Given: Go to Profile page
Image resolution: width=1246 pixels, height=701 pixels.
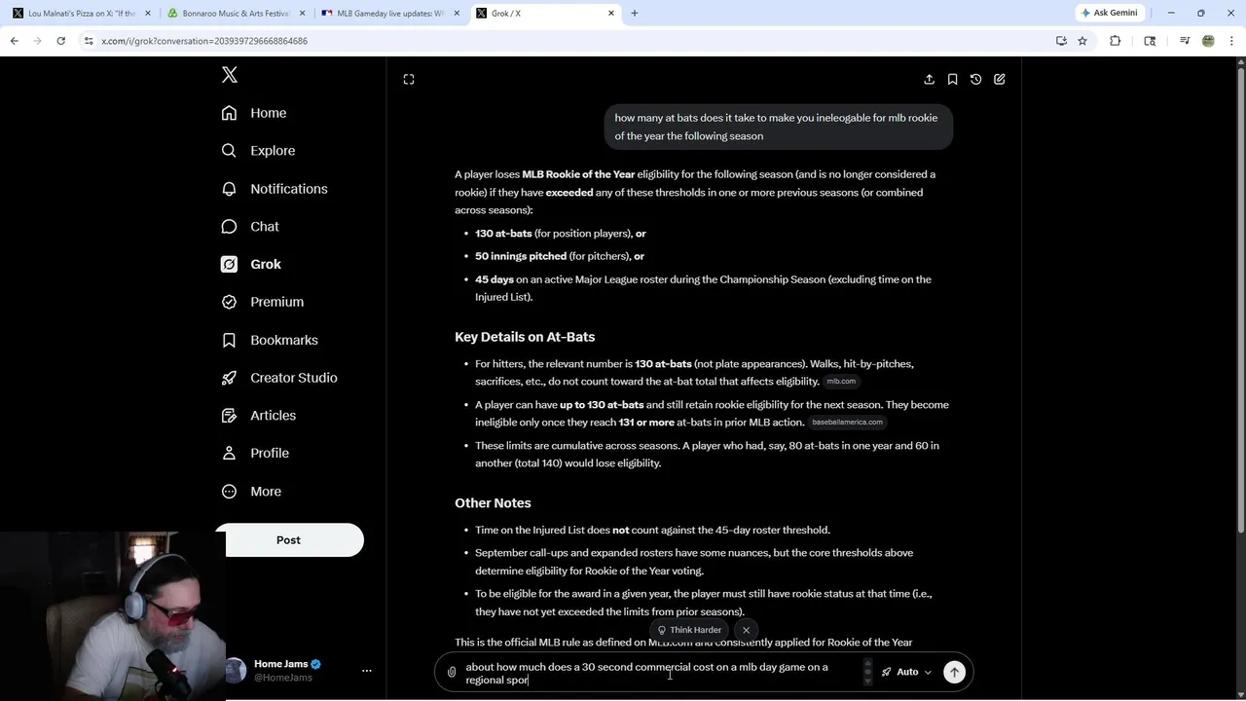Looking at the screenshot, I should click(255, 453).
